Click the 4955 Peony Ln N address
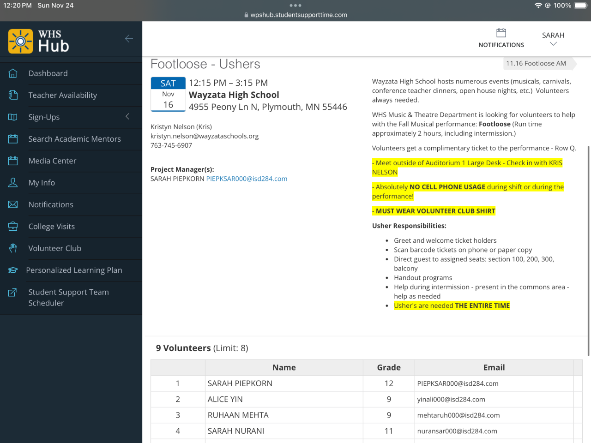Viewport: 591px width, 443px height. (x=268, y=107)
